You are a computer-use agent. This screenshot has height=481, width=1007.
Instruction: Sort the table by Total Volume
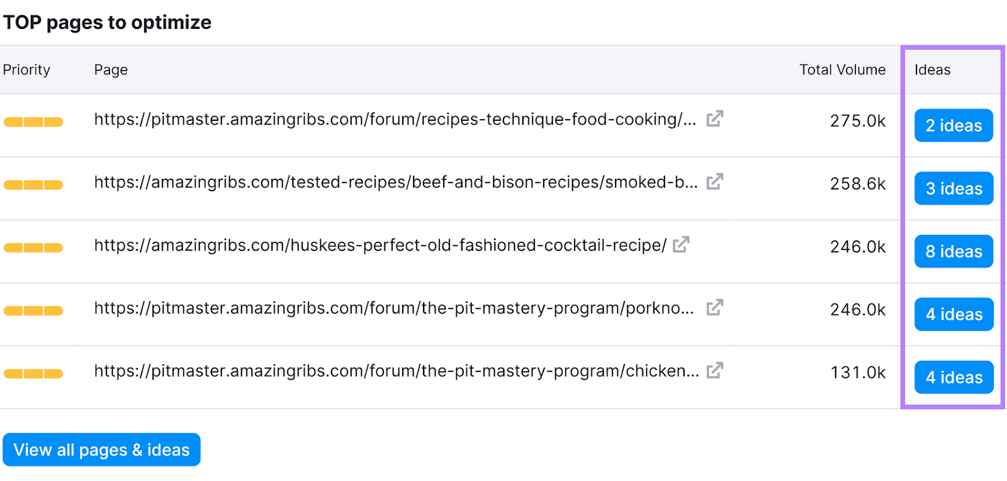tap(842, 70)
